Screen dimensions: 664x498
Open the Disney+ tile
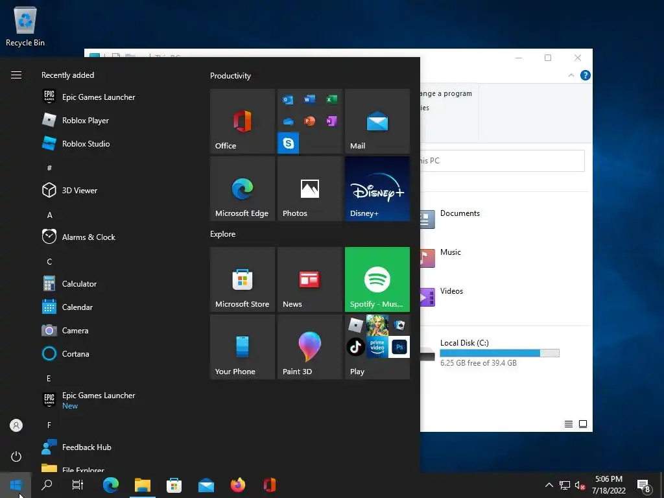tap(377, 189)
